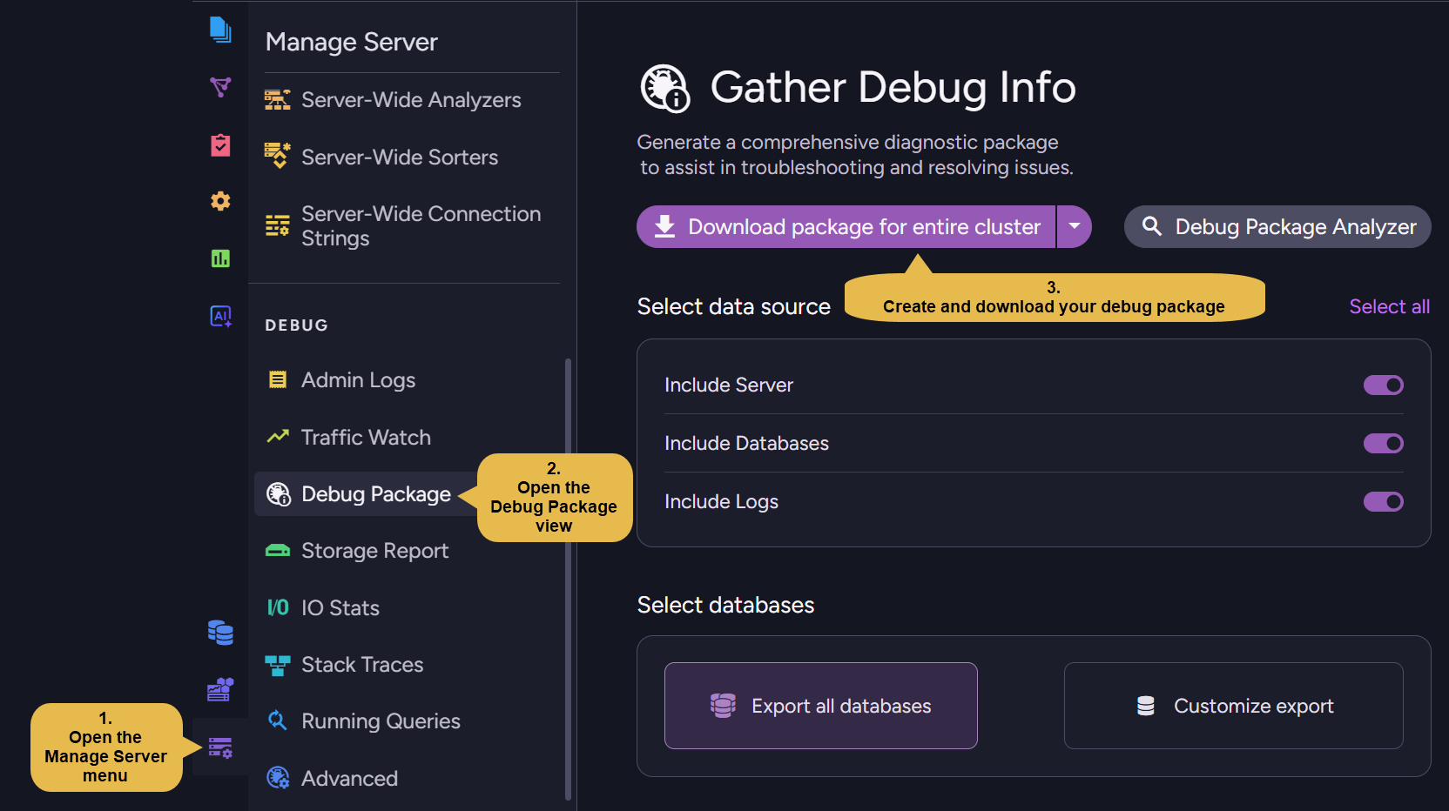Click the IO Stats icon
1449x811 pixels.
click(x=278, y=607)
